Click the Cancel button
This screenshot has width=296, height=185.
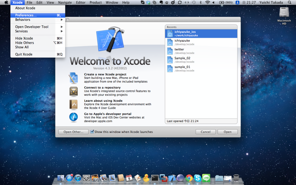(x=206, y=132)
